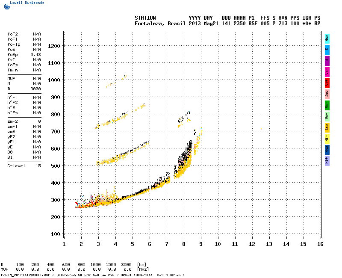Click the '300' height axis label
Screen dimensions: 342x278
[x=56, y=200]
